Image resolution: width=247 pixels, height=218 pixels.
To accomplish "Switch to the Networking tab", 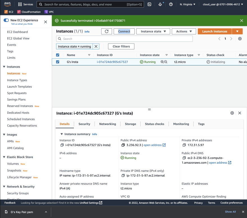I will [108, 124].
